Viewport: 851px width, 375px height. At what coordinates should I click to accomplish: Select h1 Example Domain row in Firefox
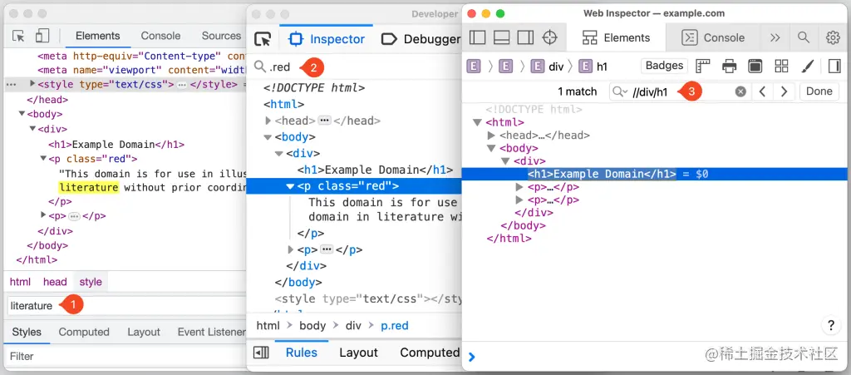375,170
